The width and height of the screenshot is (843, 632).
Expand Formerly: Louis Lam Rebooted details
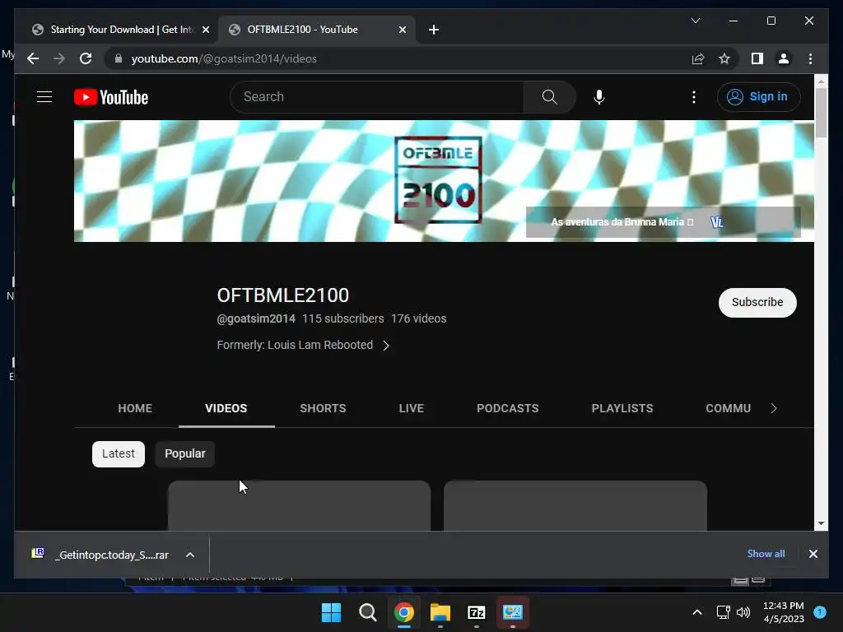303,345
